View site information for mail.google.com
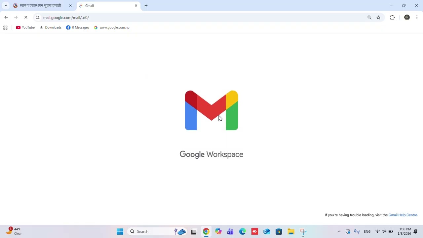This screenshot has height=238, width=423. tap(38, 18)
